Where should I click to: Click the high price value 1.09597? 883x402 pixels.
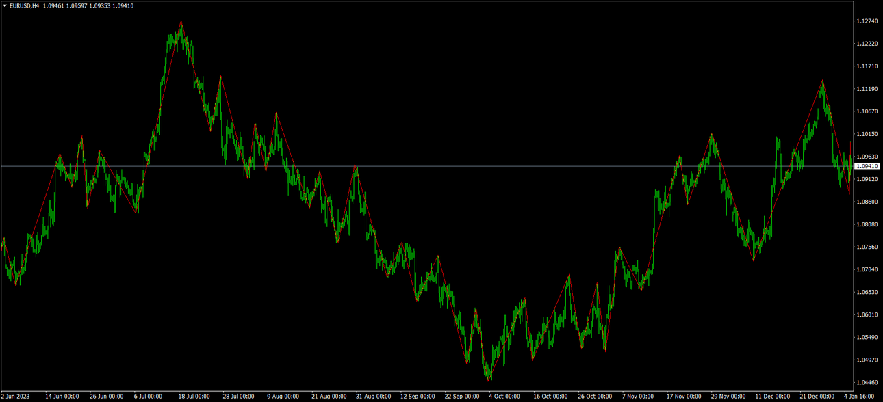click(x=77, y=5)
